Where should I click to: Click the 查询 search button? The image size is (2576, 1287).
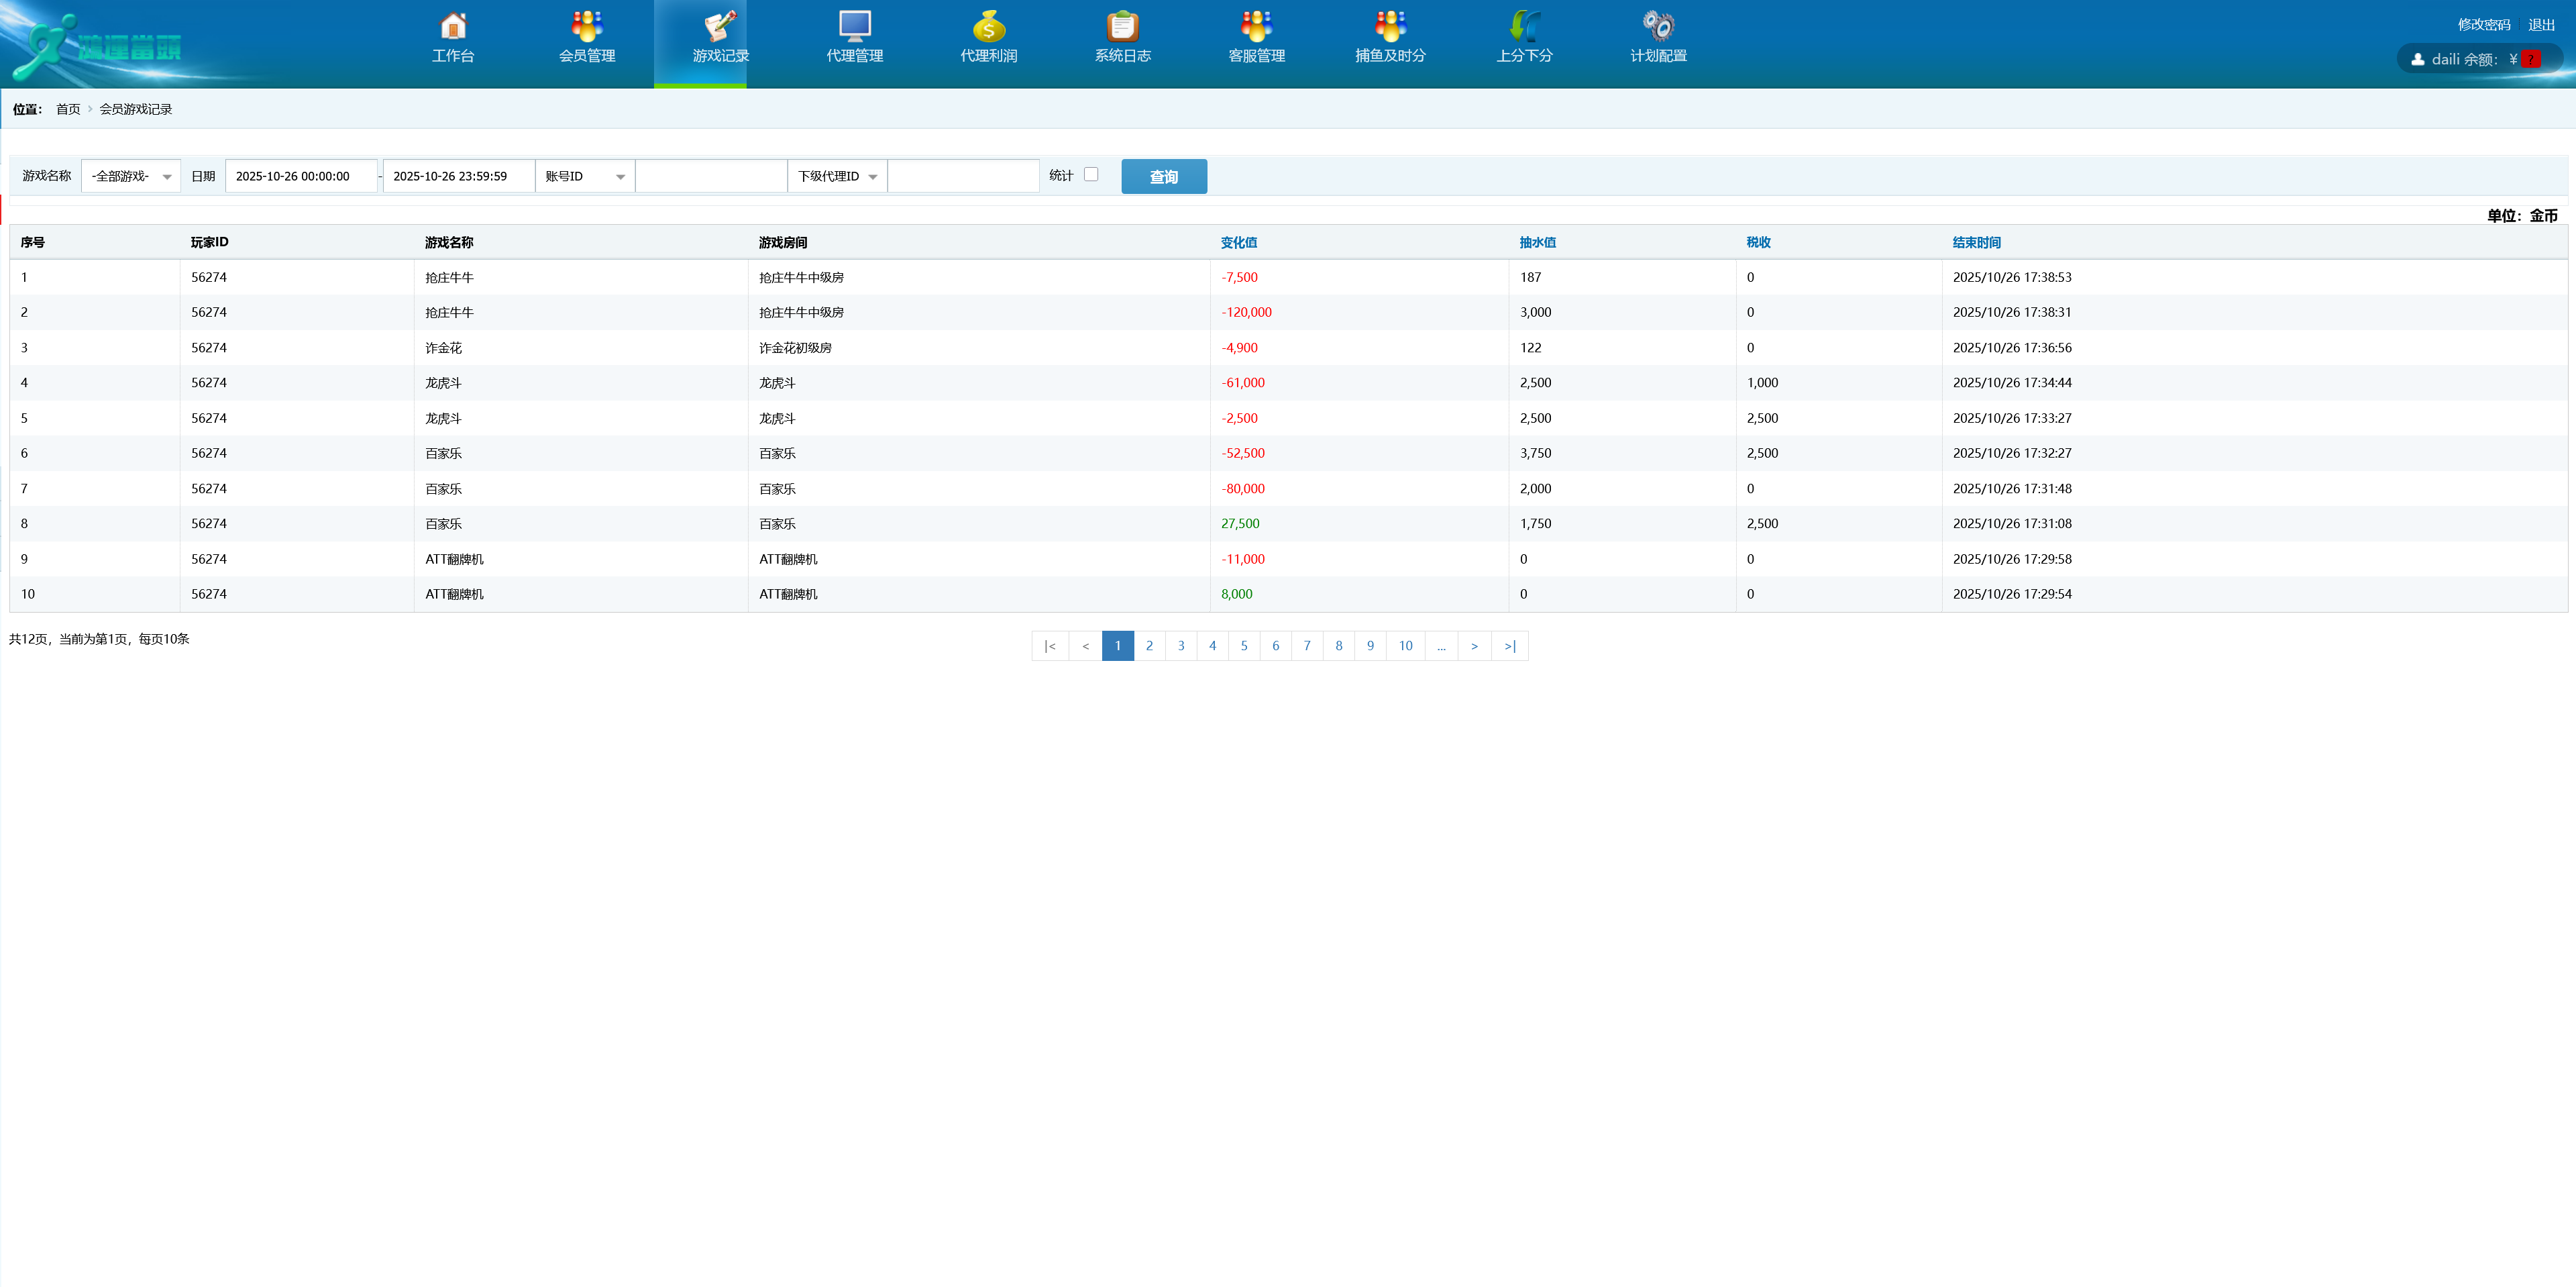1163,177
